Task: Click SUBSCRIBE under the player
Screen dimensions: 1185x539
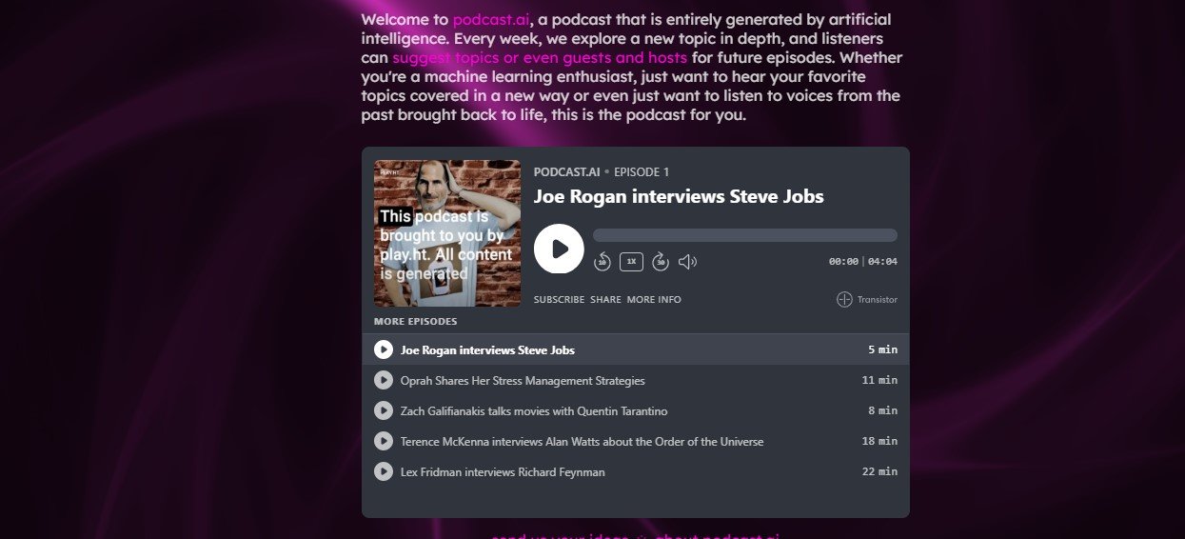Action: pyautogui.click(x=559, y=300)
